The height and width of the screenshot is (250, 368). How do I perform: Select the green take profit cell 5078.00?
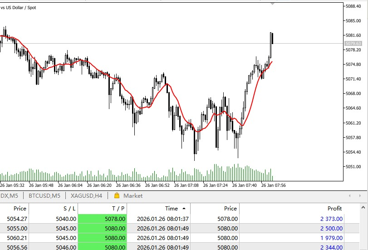coord(103,219)
